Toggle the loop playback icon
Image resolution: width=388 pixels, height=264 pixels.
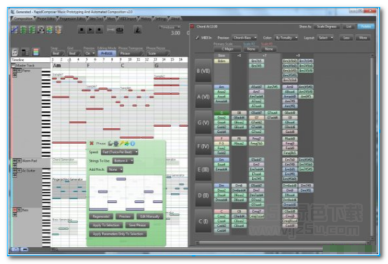tap(120, 30)
